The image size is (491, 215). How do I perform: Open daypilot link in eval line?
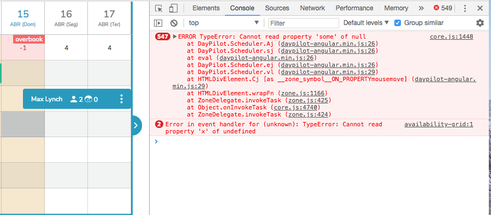pos(267,58)
